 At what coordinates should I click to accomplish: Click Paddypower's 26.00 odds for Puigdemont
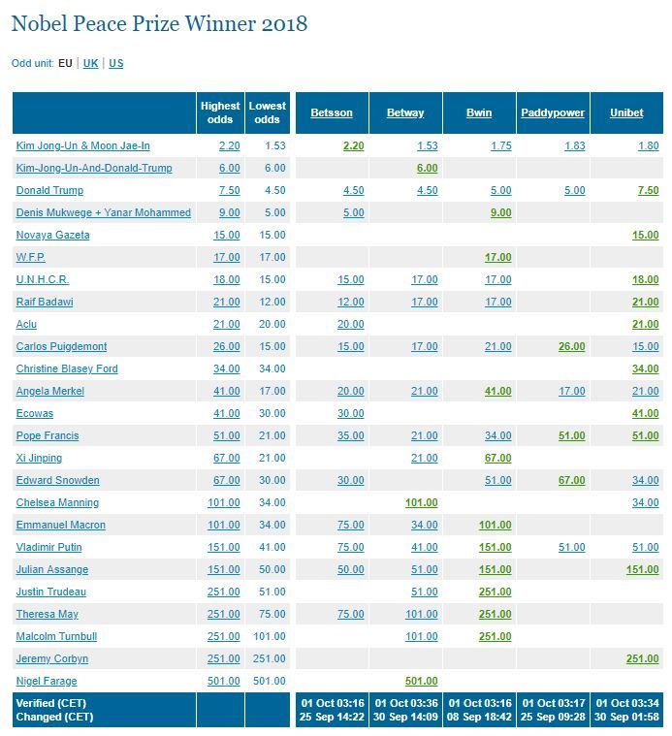(571, 346)
